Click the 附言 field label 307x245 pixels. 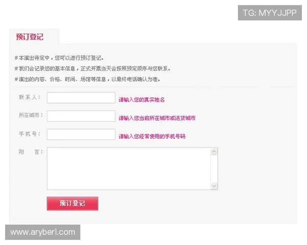tap(31, 152)
